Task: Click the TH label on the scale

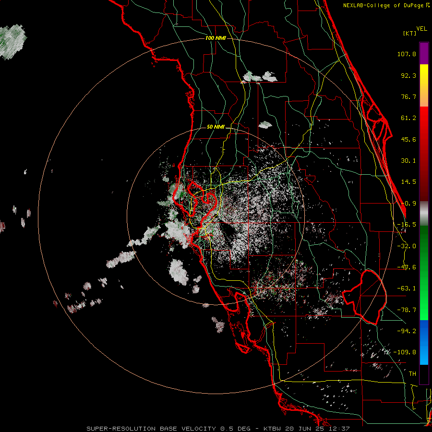Action: click(x=412, y=374)
